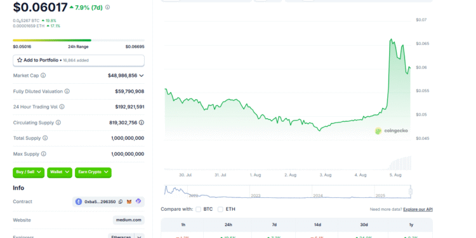Click the Explore our API link
Image resolution: width=476 pixels, height=238 pixels.
click(x=418, y=209)
